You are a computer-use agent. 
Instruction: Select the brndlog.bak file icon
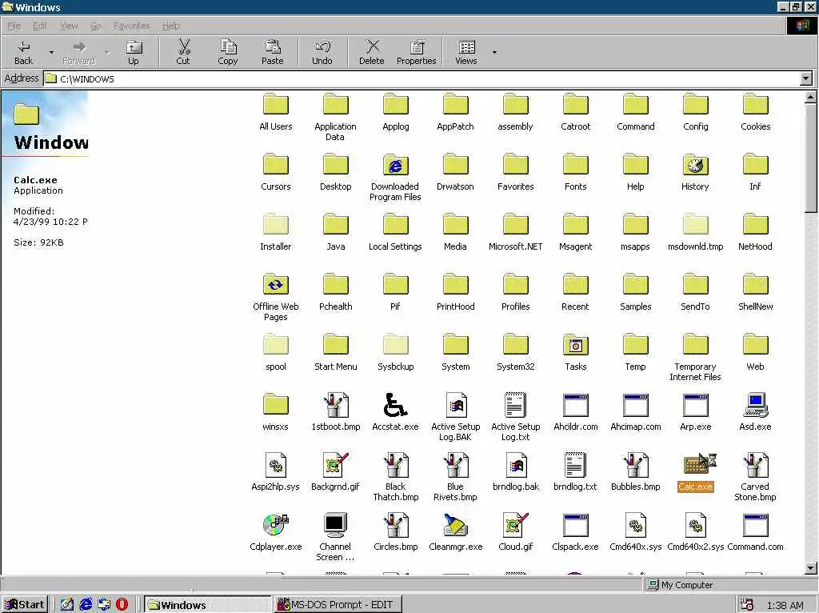516,465
